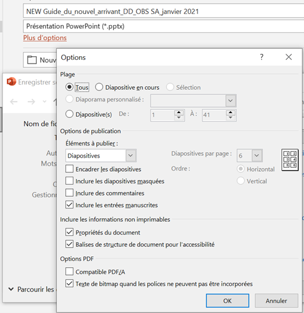304x313 pixels.
Task: Open the Éléments à publier dropdown
Action: click(101, 156)
